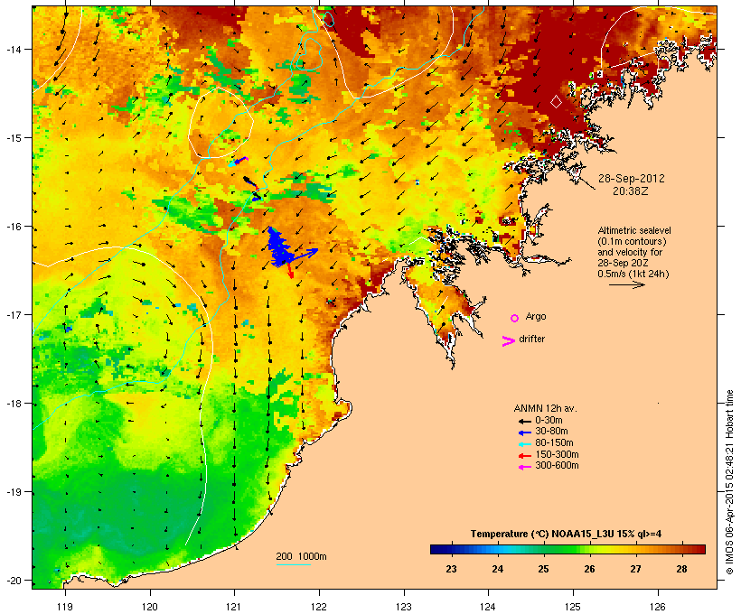
Task: Click the '300-600m' depth label
Action: pyautogui.click(x=557, y=466)
